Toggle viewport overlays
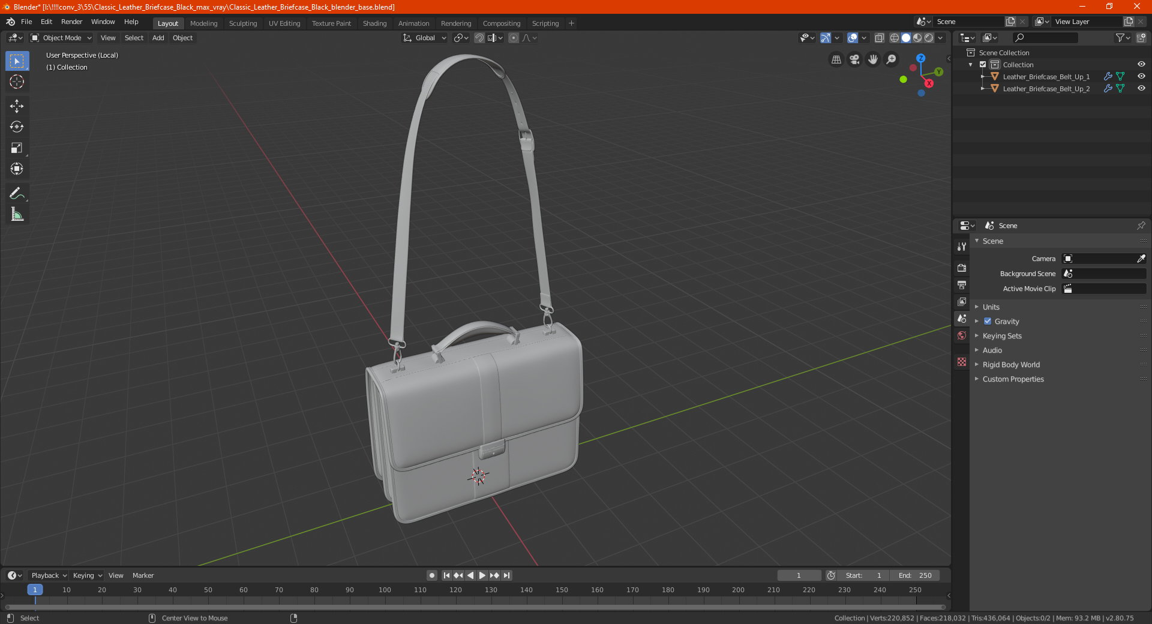 853,38
